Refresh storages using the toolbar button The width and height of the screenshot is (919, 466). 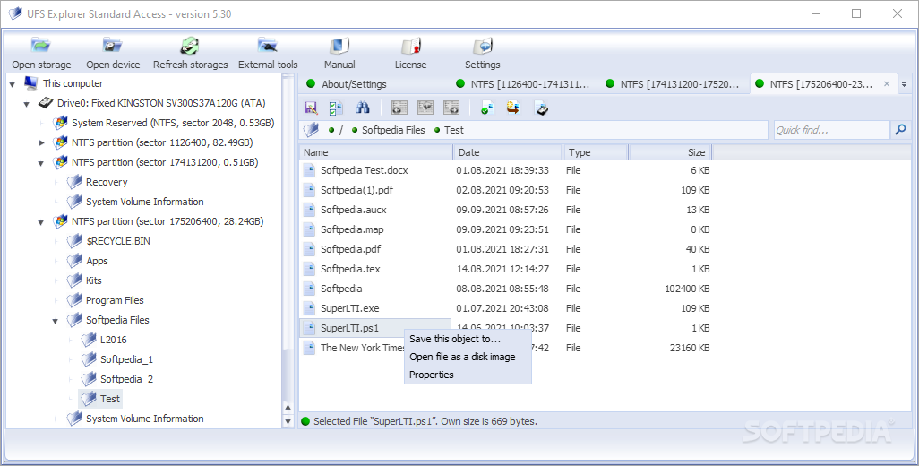point(191,54)
